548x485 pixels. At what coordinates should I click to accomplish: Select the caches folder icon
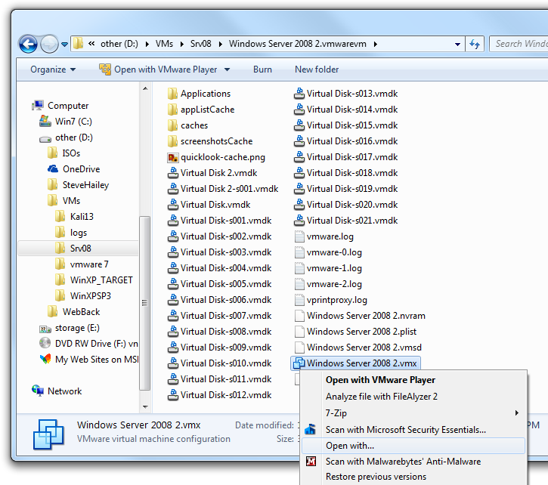(172, 125)
